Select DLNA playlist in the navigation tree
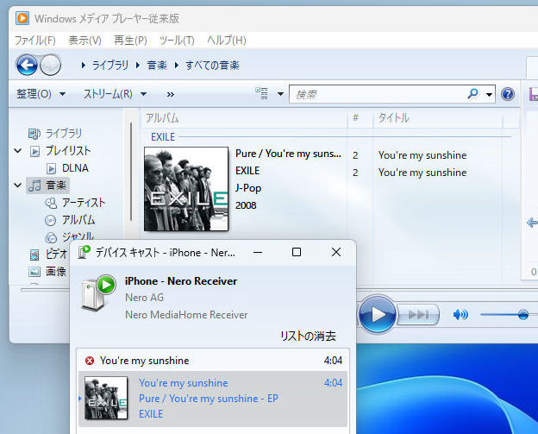The image size is (538, 434). pyautogui.click(x=75, y=168)
